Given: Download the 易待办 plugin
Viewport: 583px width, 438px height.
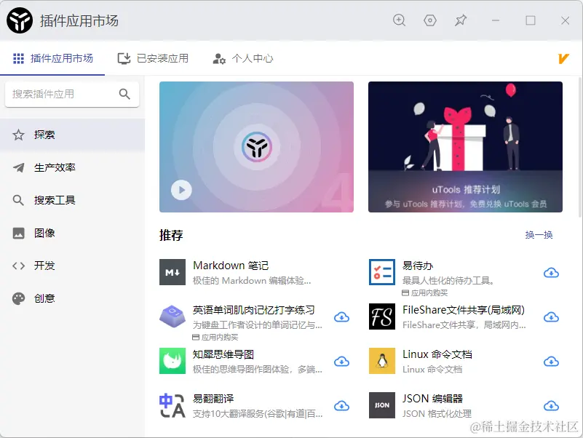Looking at the screenshot, I should 551,273.
